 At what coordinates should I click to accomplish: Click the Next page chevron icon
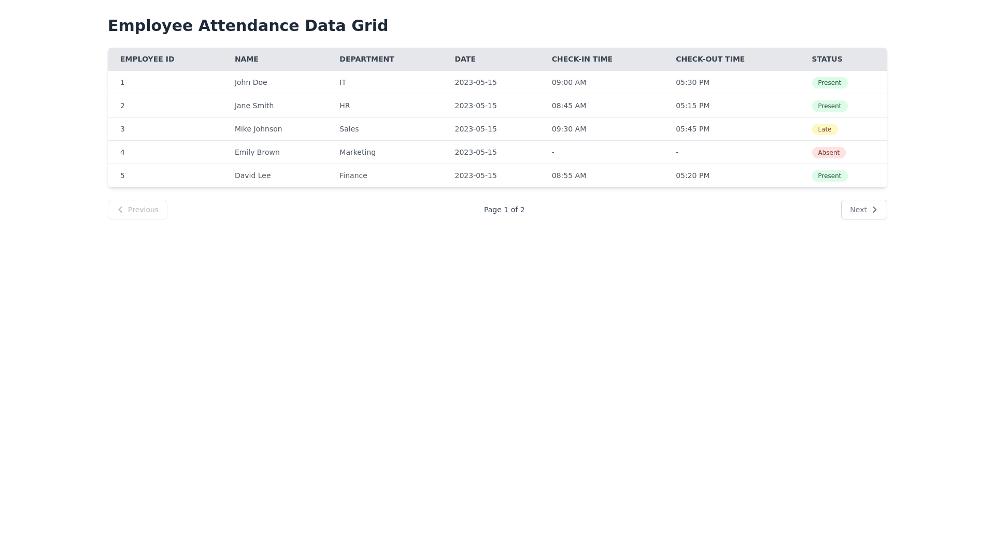(874, 210)
